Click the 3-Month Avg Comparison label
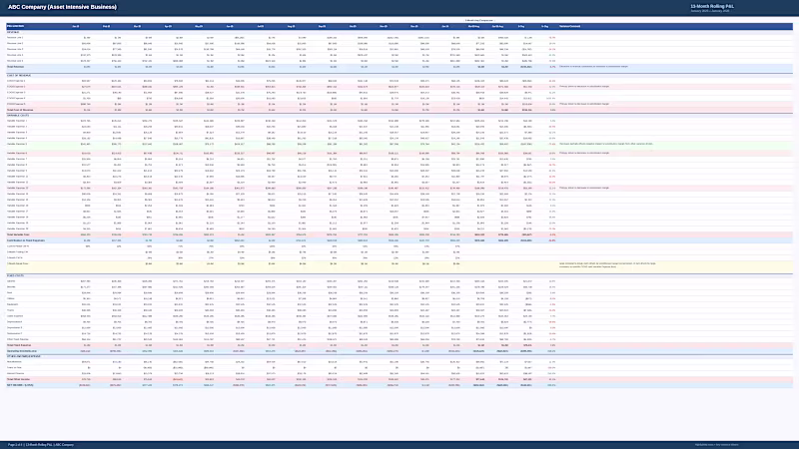 click(x=479, y=20)
